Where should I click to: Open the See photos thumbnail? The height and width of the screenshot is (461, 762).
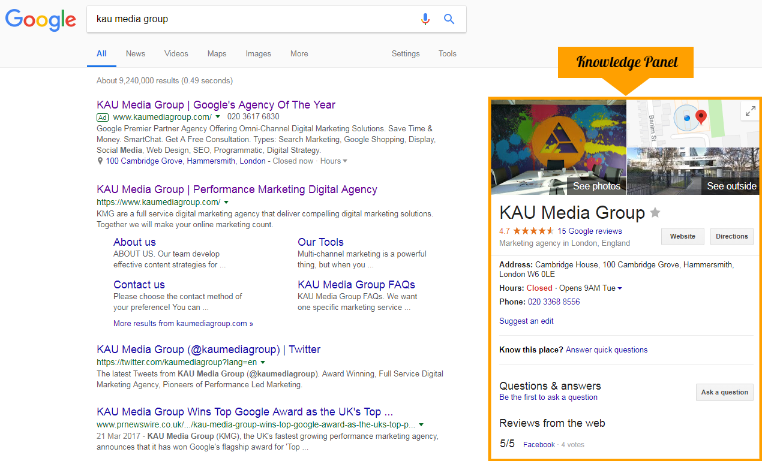[559, 147]
